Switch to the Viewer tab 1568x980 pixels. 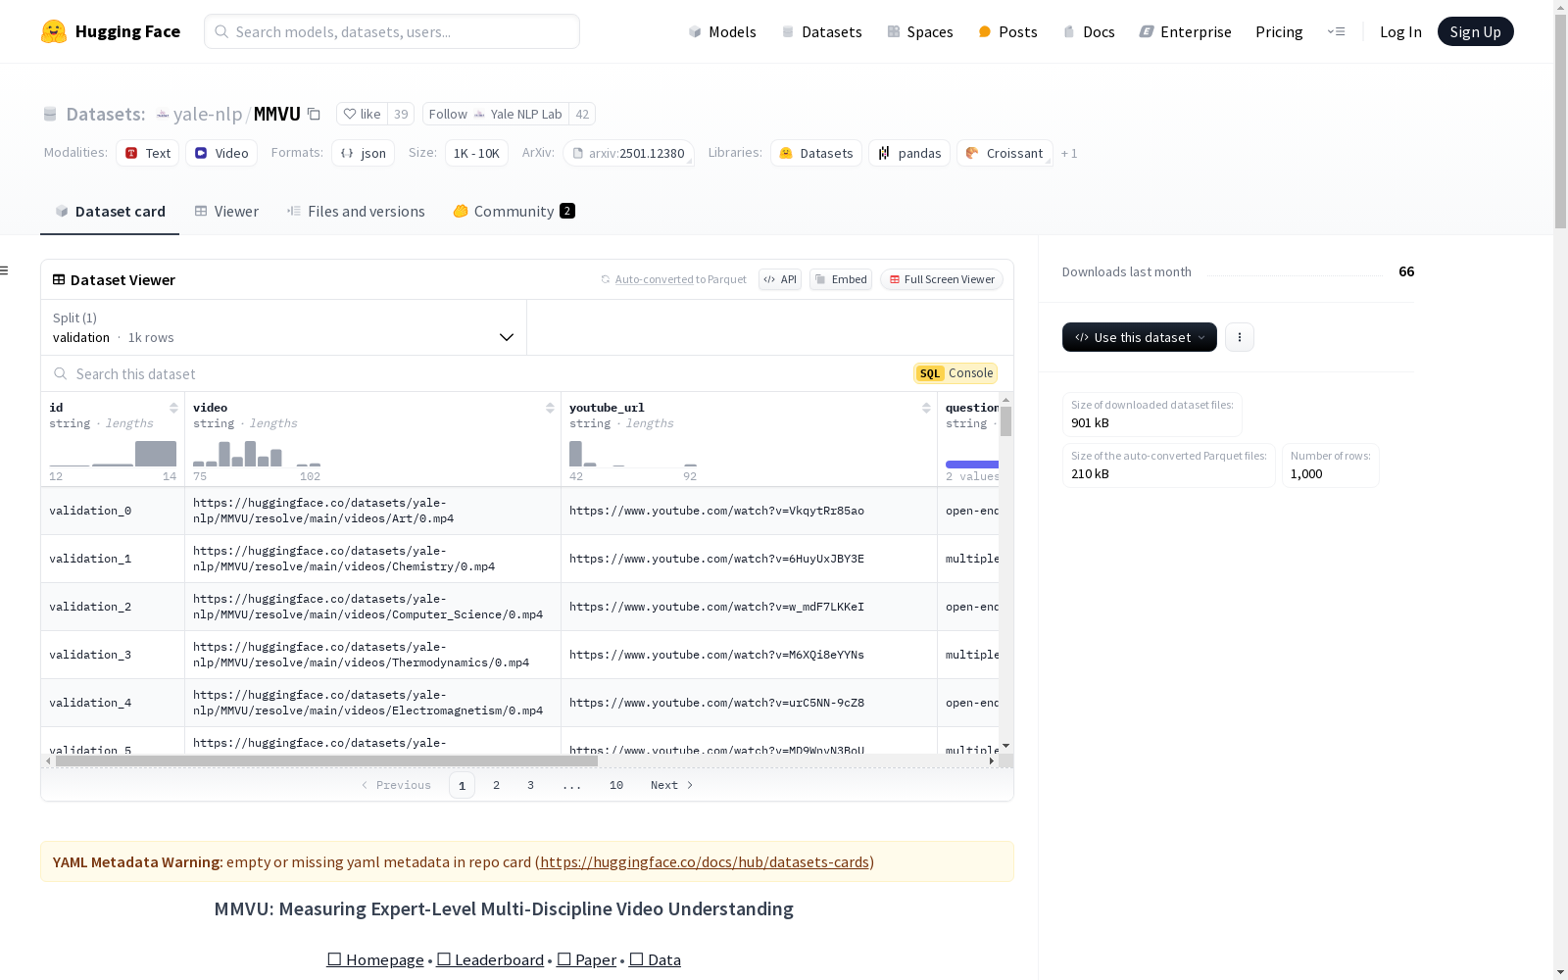[x=226, y=212]
